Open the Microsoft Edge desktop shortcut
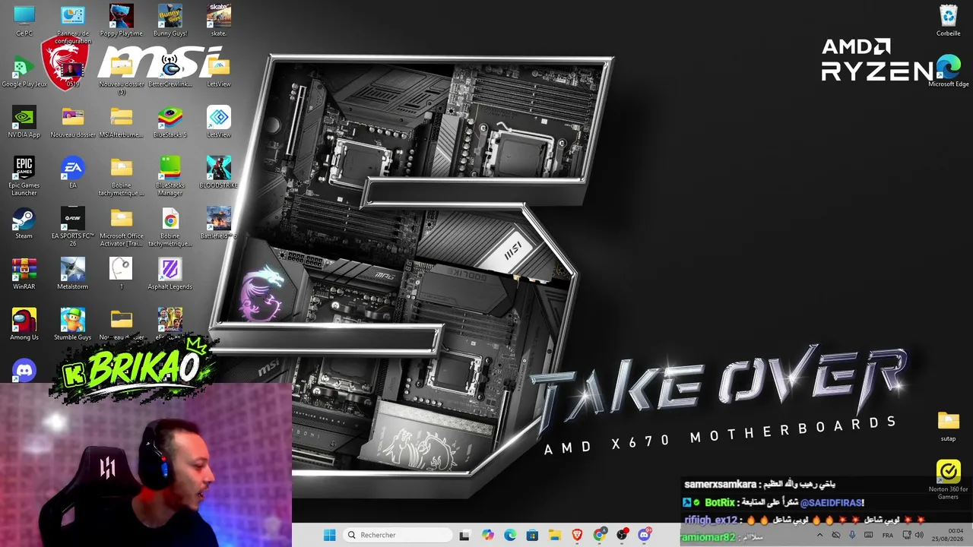The image size is (973, 547). tap(949, 71)
